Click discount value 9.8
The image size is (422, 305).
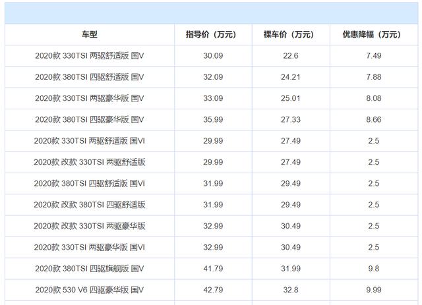(x=374, y=268)
